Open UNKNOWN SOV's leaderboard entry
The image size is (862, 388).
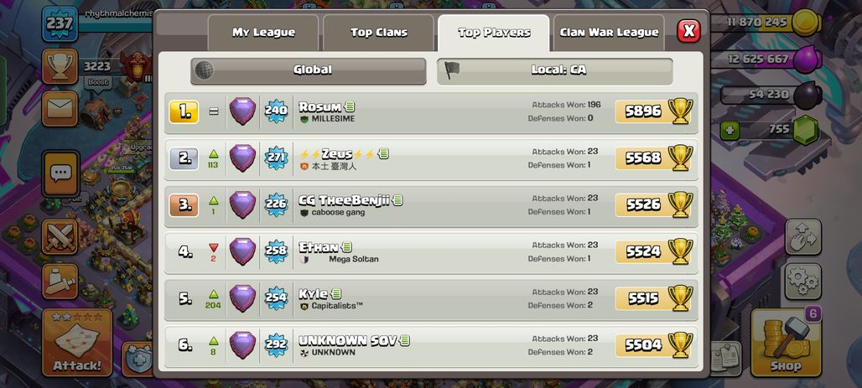pos(431,346)
